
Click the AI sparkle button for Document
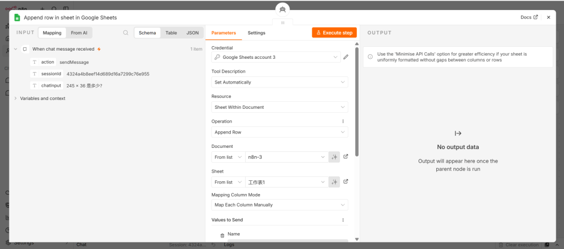[x=334, y=157]
